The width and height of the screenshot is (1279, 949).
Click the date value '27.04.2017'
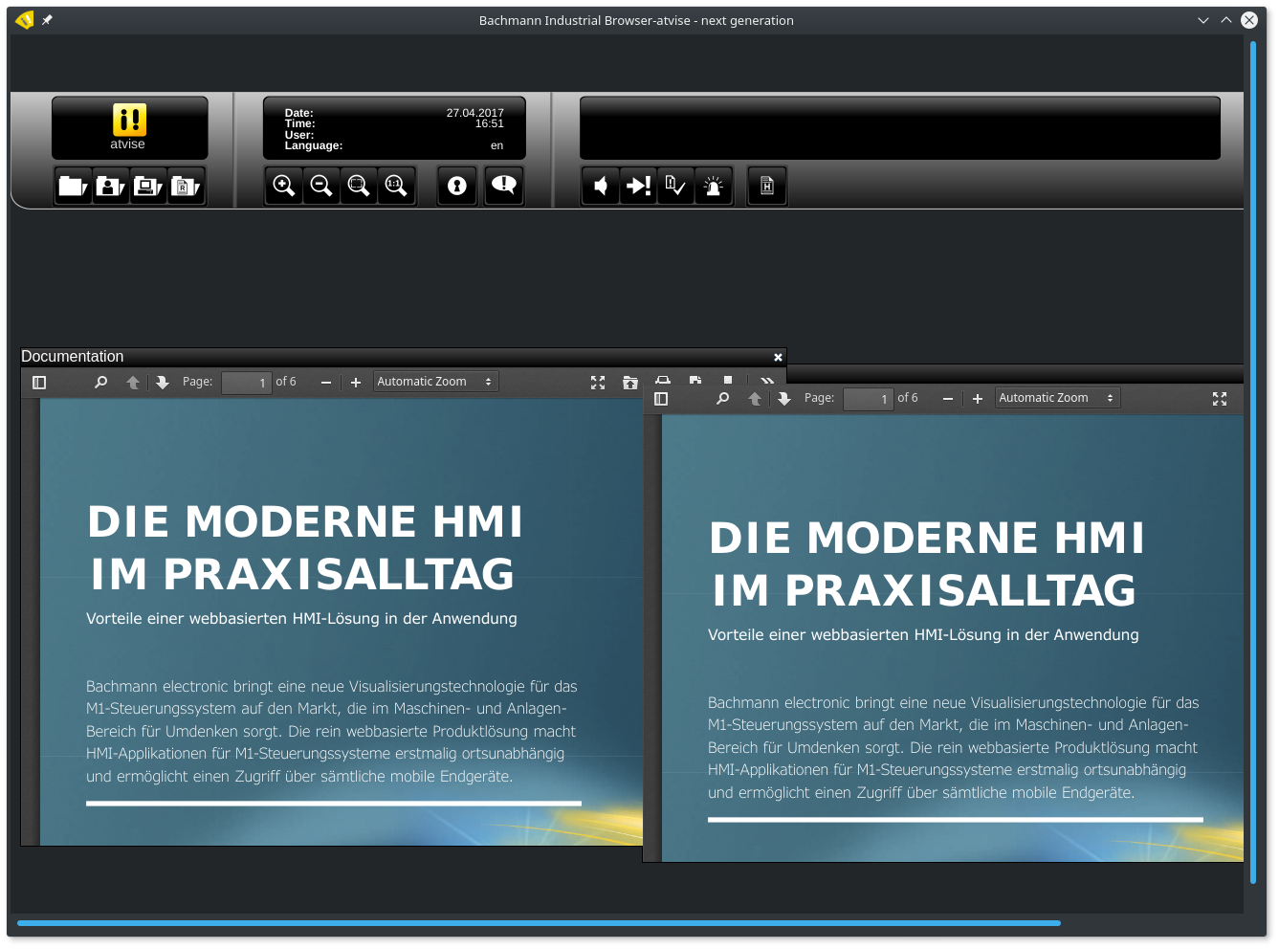(474, 113)
